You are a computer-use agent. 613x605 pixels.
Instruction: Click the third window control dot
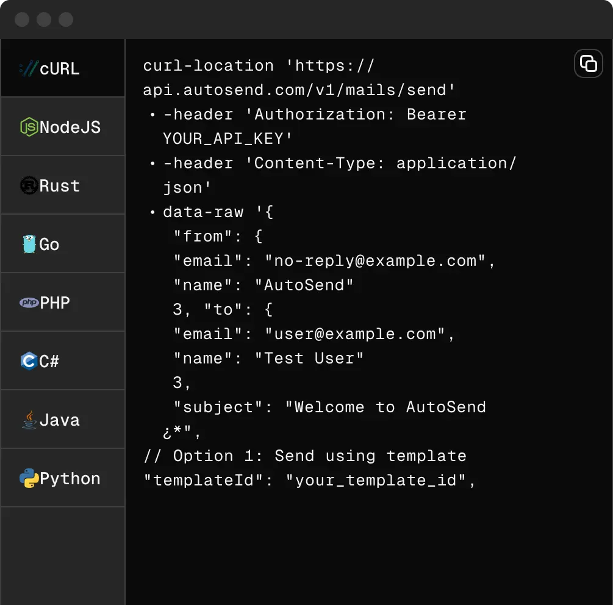coord(66,20)
